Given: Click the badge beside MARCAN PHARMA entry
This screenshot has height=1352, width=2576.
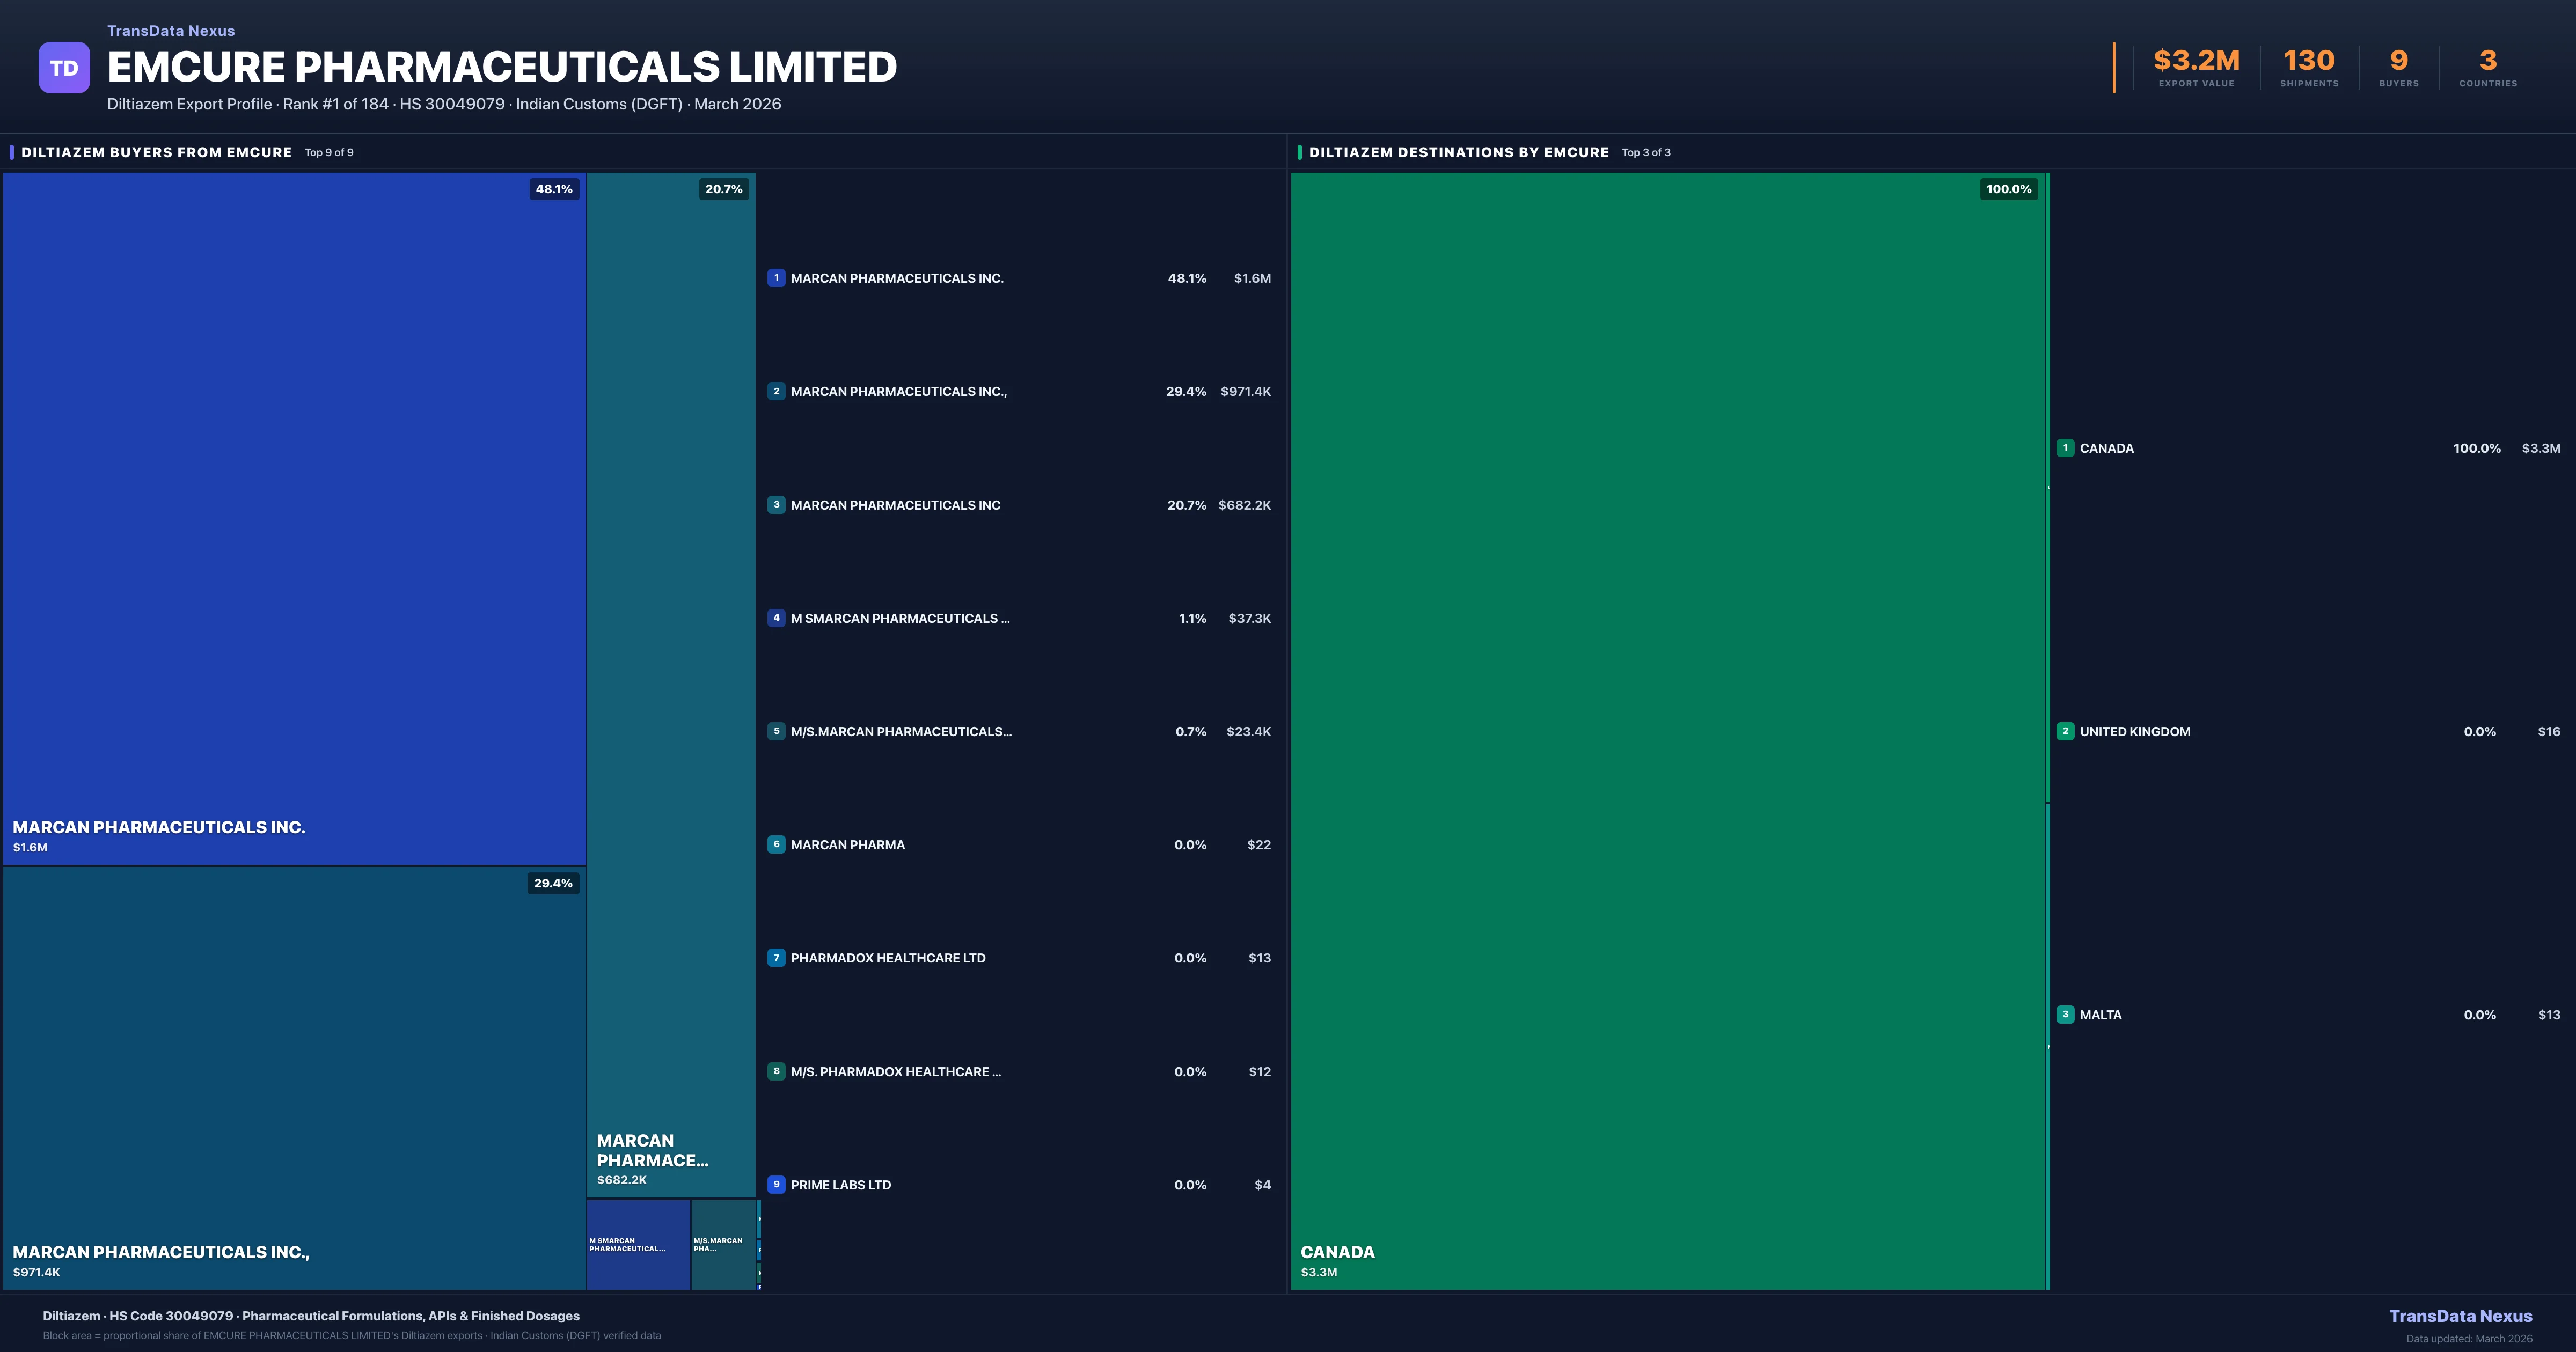Looking at the screenshot, I should click(776, 844).
